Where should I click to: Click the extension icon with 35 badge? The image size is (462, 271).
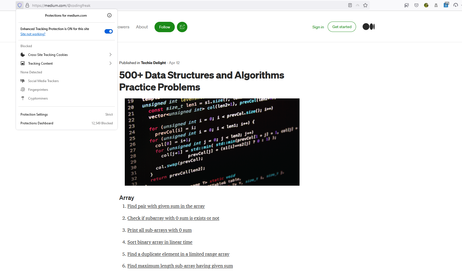446,5
